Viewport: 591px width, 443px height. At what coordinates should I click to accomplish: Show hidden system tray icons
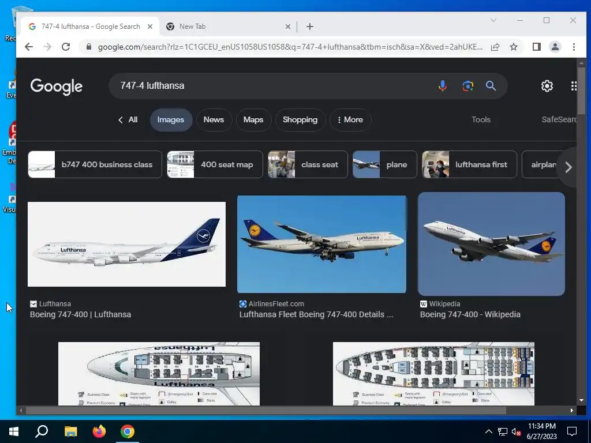click(x=488, y=431)
